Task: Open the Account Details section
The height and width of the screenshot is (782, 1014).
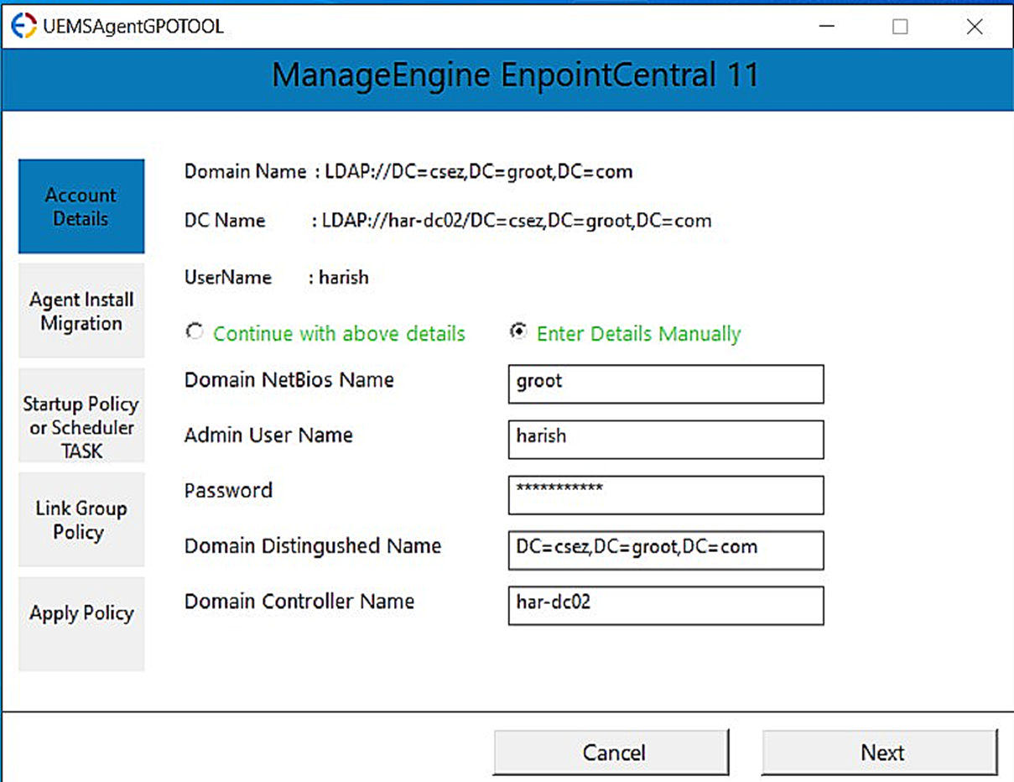Action: [x=81, y=206]
